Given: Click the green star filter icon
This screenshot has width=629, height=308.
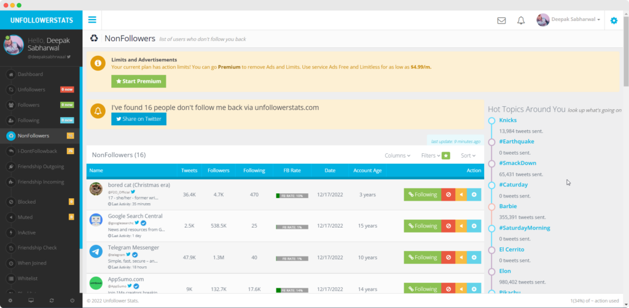Looking at the screenshot, I should tap(446, 155).
